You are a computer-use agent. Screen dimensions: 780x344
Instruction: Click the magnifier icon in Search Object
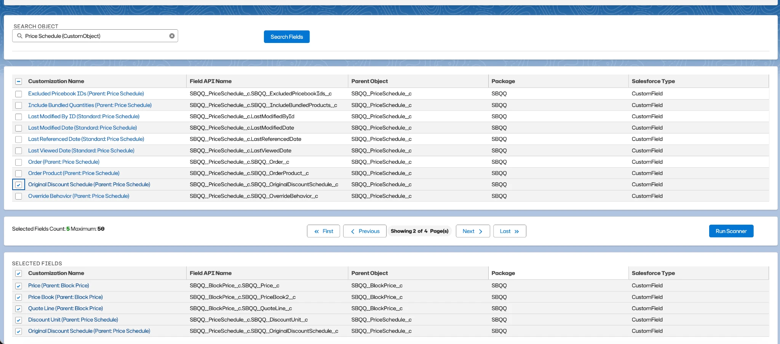click(x=20, y=36)
